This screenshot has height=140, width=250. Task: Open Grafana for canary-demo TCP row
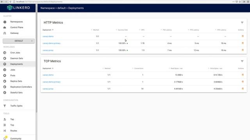[243, 75]
